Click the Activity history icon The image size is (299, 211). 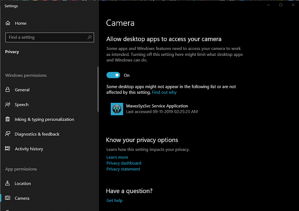pyautogui.click(x=8, y=149)
